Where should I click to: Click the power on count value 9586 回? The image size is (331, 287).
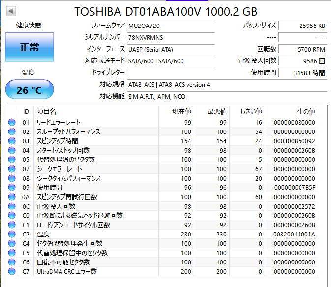(302, 61)
